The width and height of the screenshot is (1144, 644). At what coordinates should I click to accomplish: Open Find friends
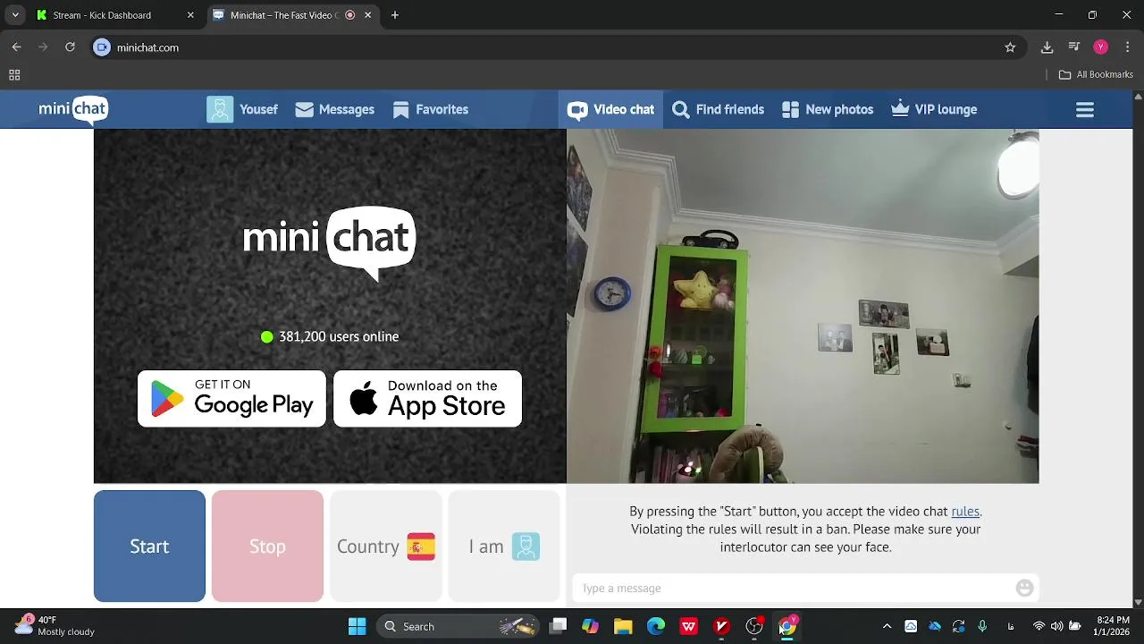tap(718, 109)
